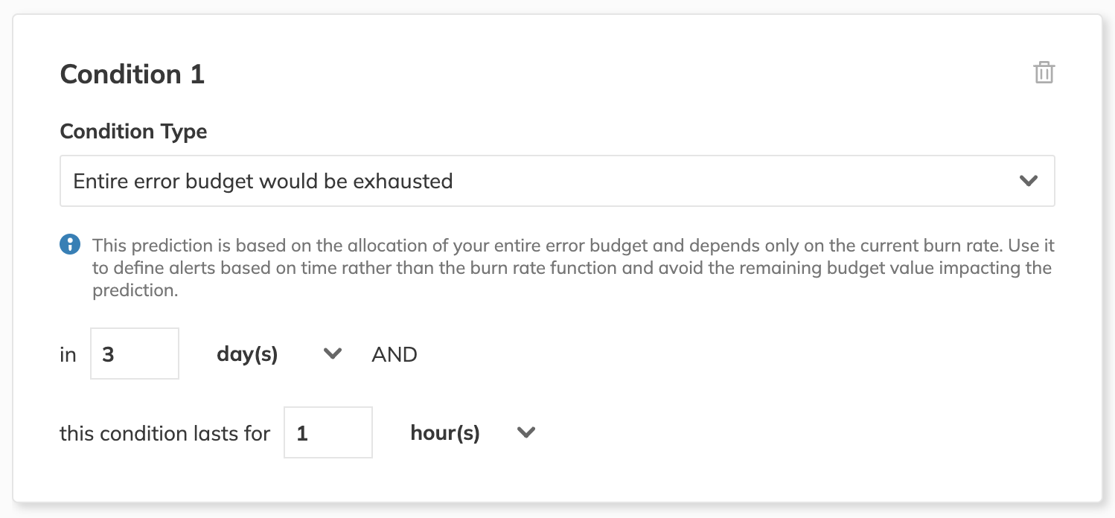The image size is (1115, 518).
Task: Click the day(s) bold label text
Action: point(247,355)
